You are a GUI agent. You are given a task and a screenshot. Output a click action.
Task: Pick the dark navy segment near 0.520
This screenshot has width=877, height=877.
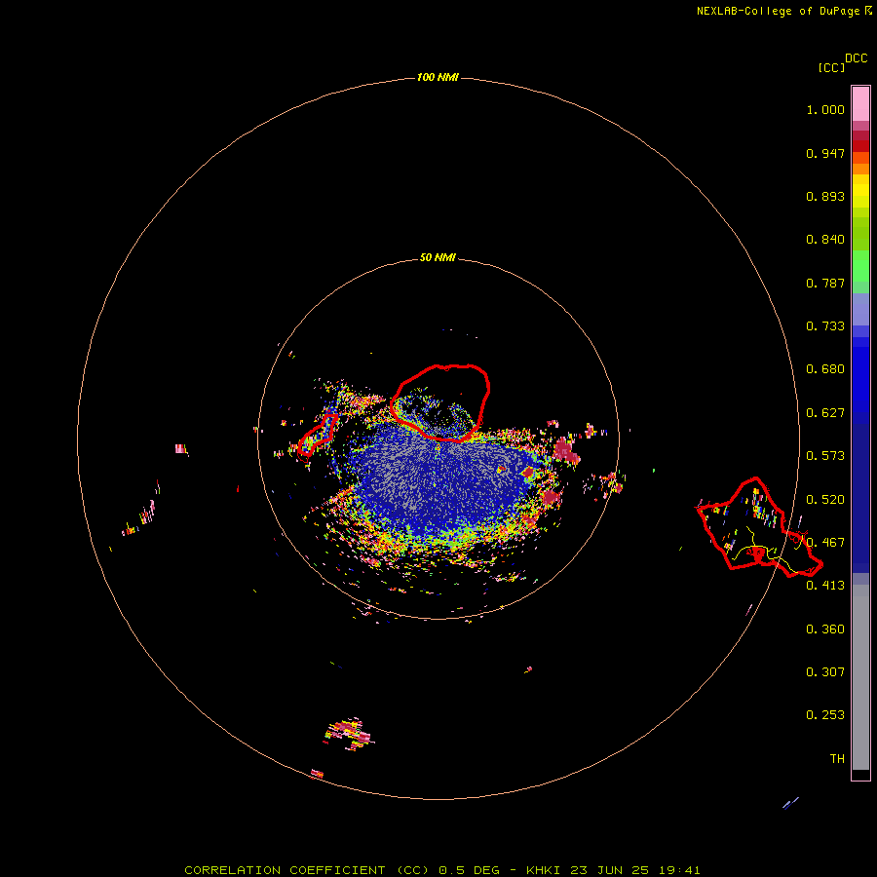(x=860, y=493)
